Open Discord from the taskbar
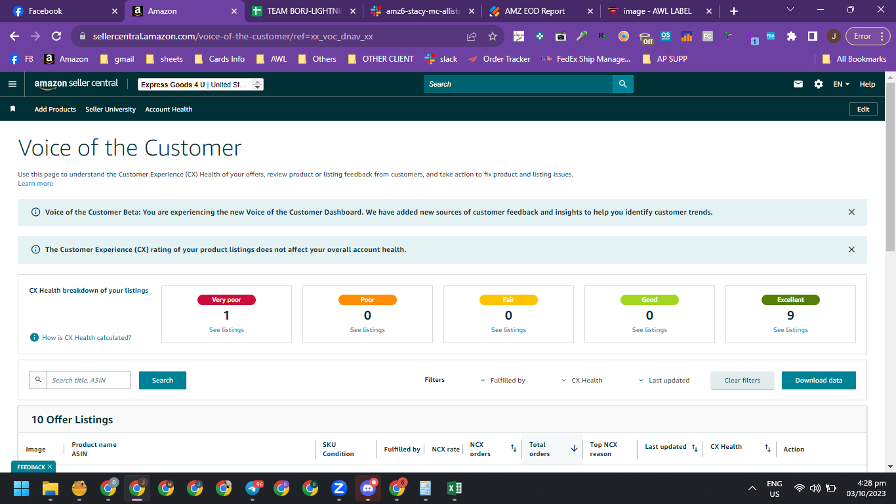The width and height of the screenshot is (896, 504). 367,488
